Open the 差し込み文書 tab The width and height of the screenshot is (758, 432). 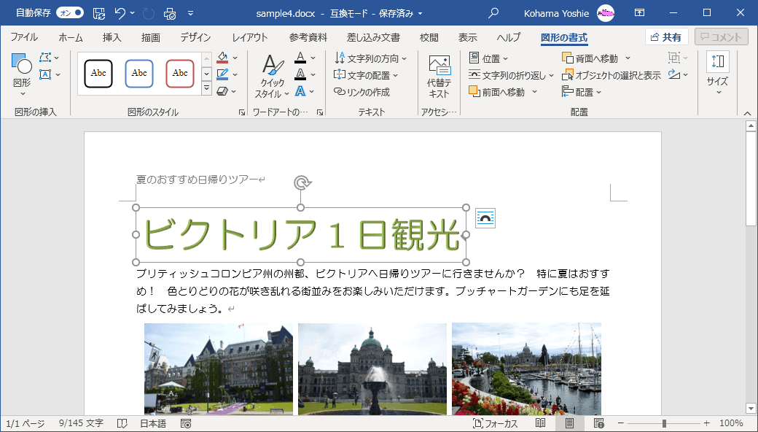(373, 37)
